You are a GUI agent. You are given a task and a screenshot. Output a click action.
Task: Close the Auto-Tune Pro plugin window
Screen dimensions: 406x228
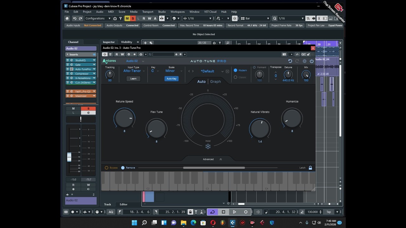[x=313, y=48]
